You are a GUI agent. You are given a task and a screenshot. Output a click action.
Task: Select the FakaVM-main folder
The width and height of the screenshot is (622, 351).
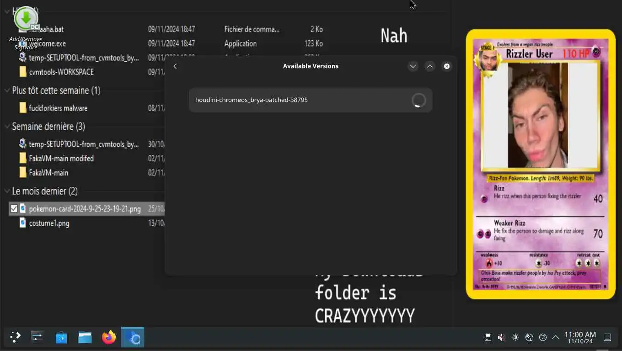coord(48,173)
